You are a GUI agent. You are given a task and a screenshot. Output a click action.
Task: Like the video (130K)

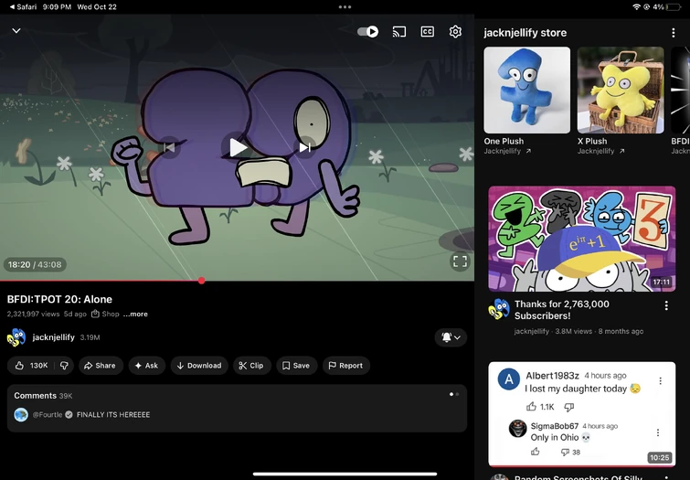tap(31, 366)
